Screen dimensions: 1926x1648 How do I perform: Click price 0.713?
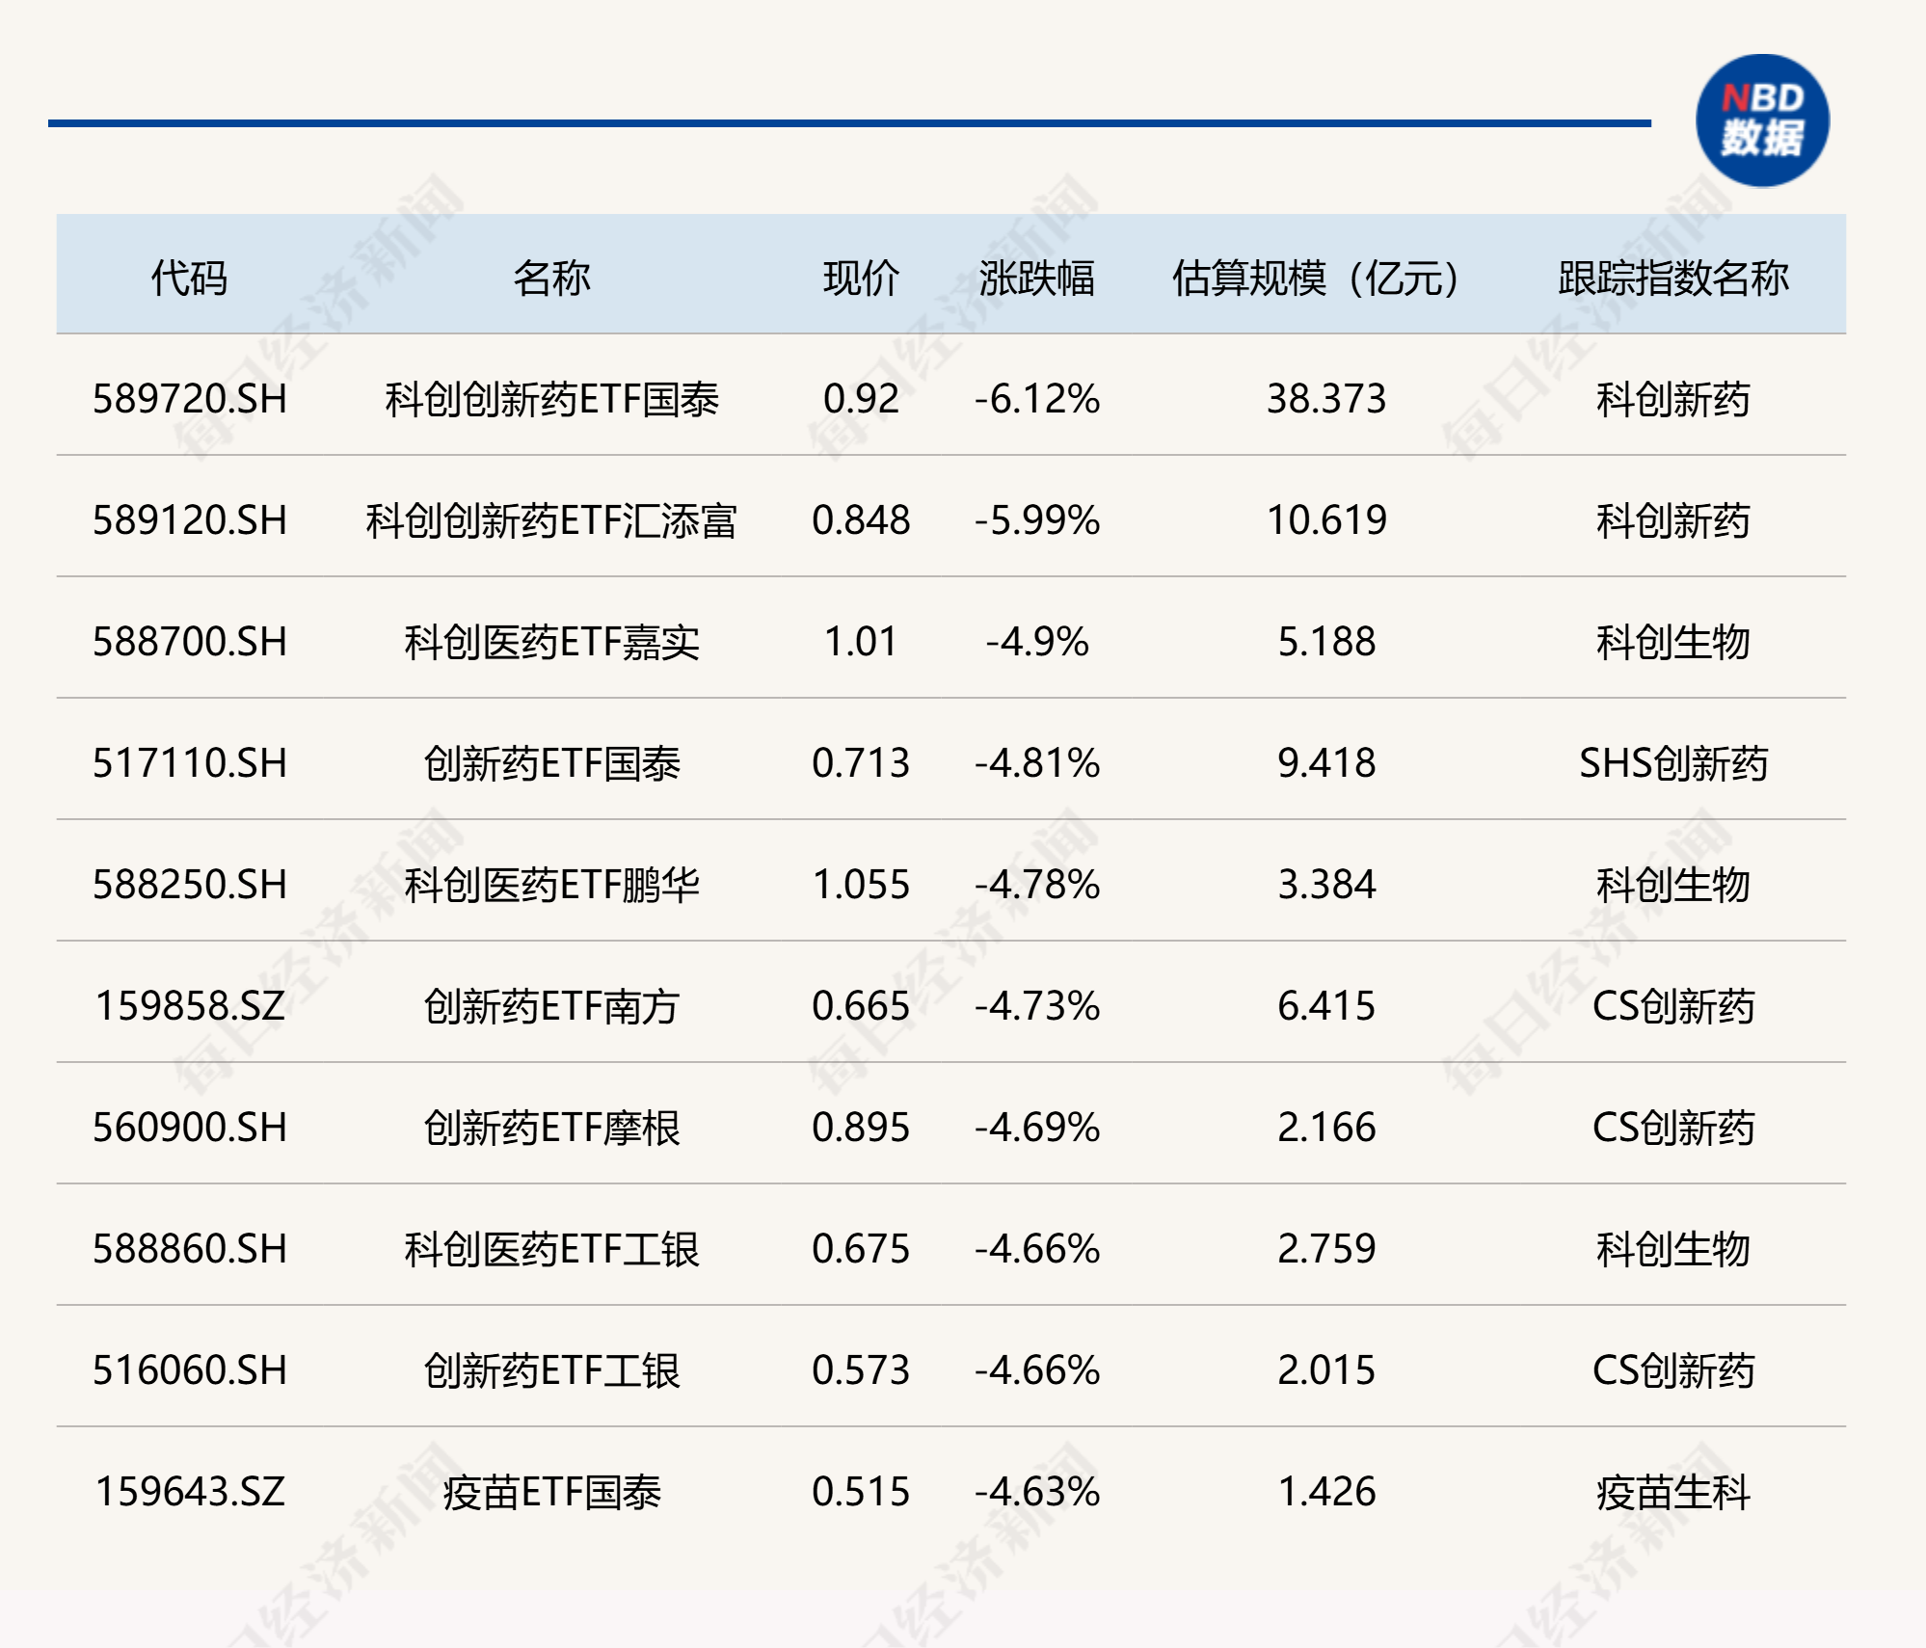click(861, 762)
